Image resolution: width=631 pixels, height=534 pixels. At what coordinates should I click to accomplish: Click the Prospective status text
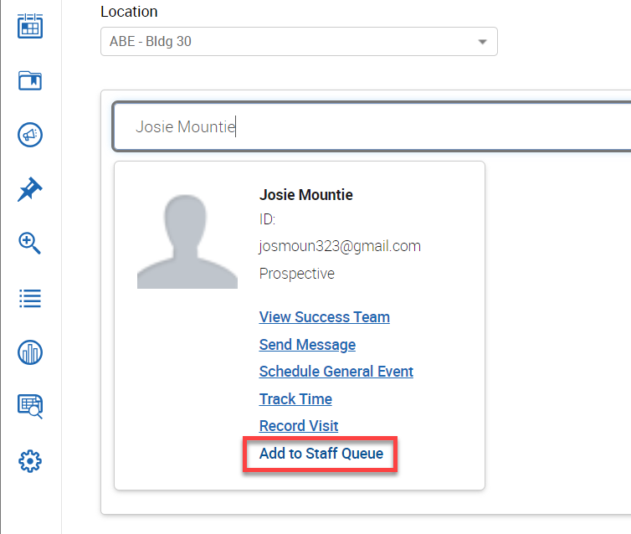(296, 274)
